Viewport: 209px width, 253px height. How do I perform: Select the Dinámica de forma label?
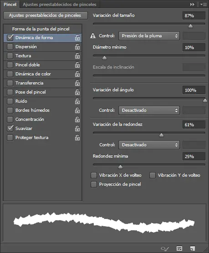tap(34, 38)
